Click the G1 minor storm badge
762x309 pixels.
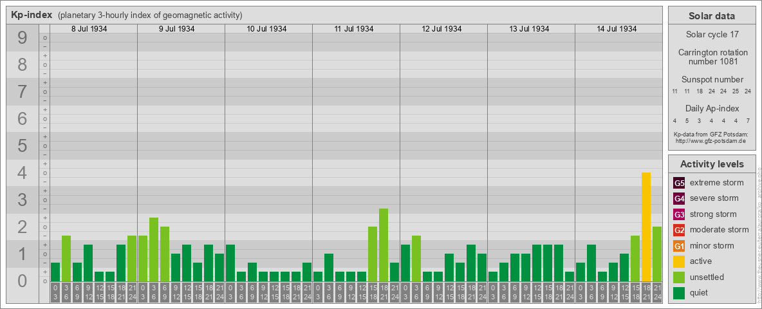tap(679, 246)
